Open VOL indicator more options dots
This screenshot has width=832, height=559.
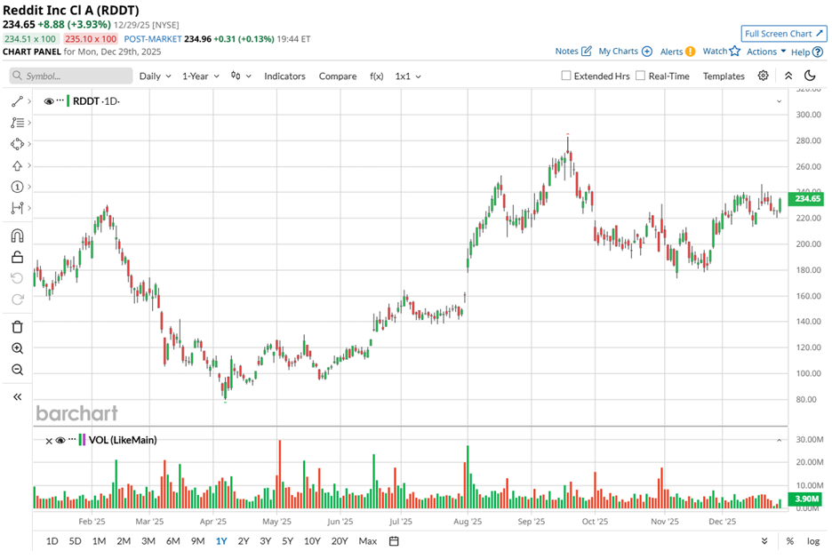[72, 439]
